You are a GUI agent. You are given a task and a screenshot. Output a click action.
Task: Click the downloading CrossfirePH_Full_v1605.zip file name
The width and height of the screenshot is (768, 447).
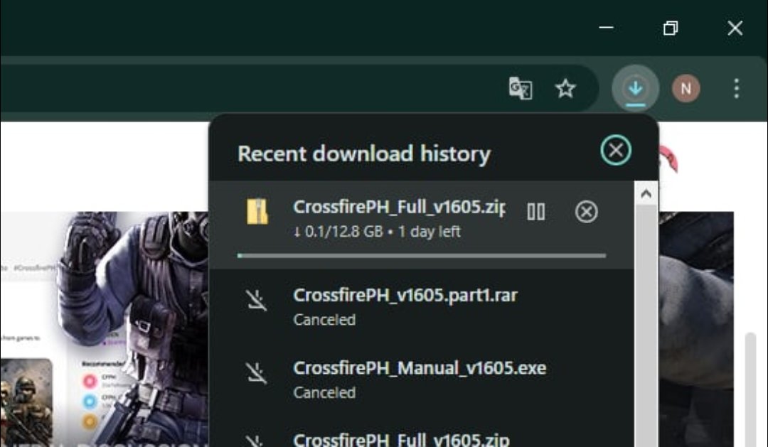pos(398,207)
